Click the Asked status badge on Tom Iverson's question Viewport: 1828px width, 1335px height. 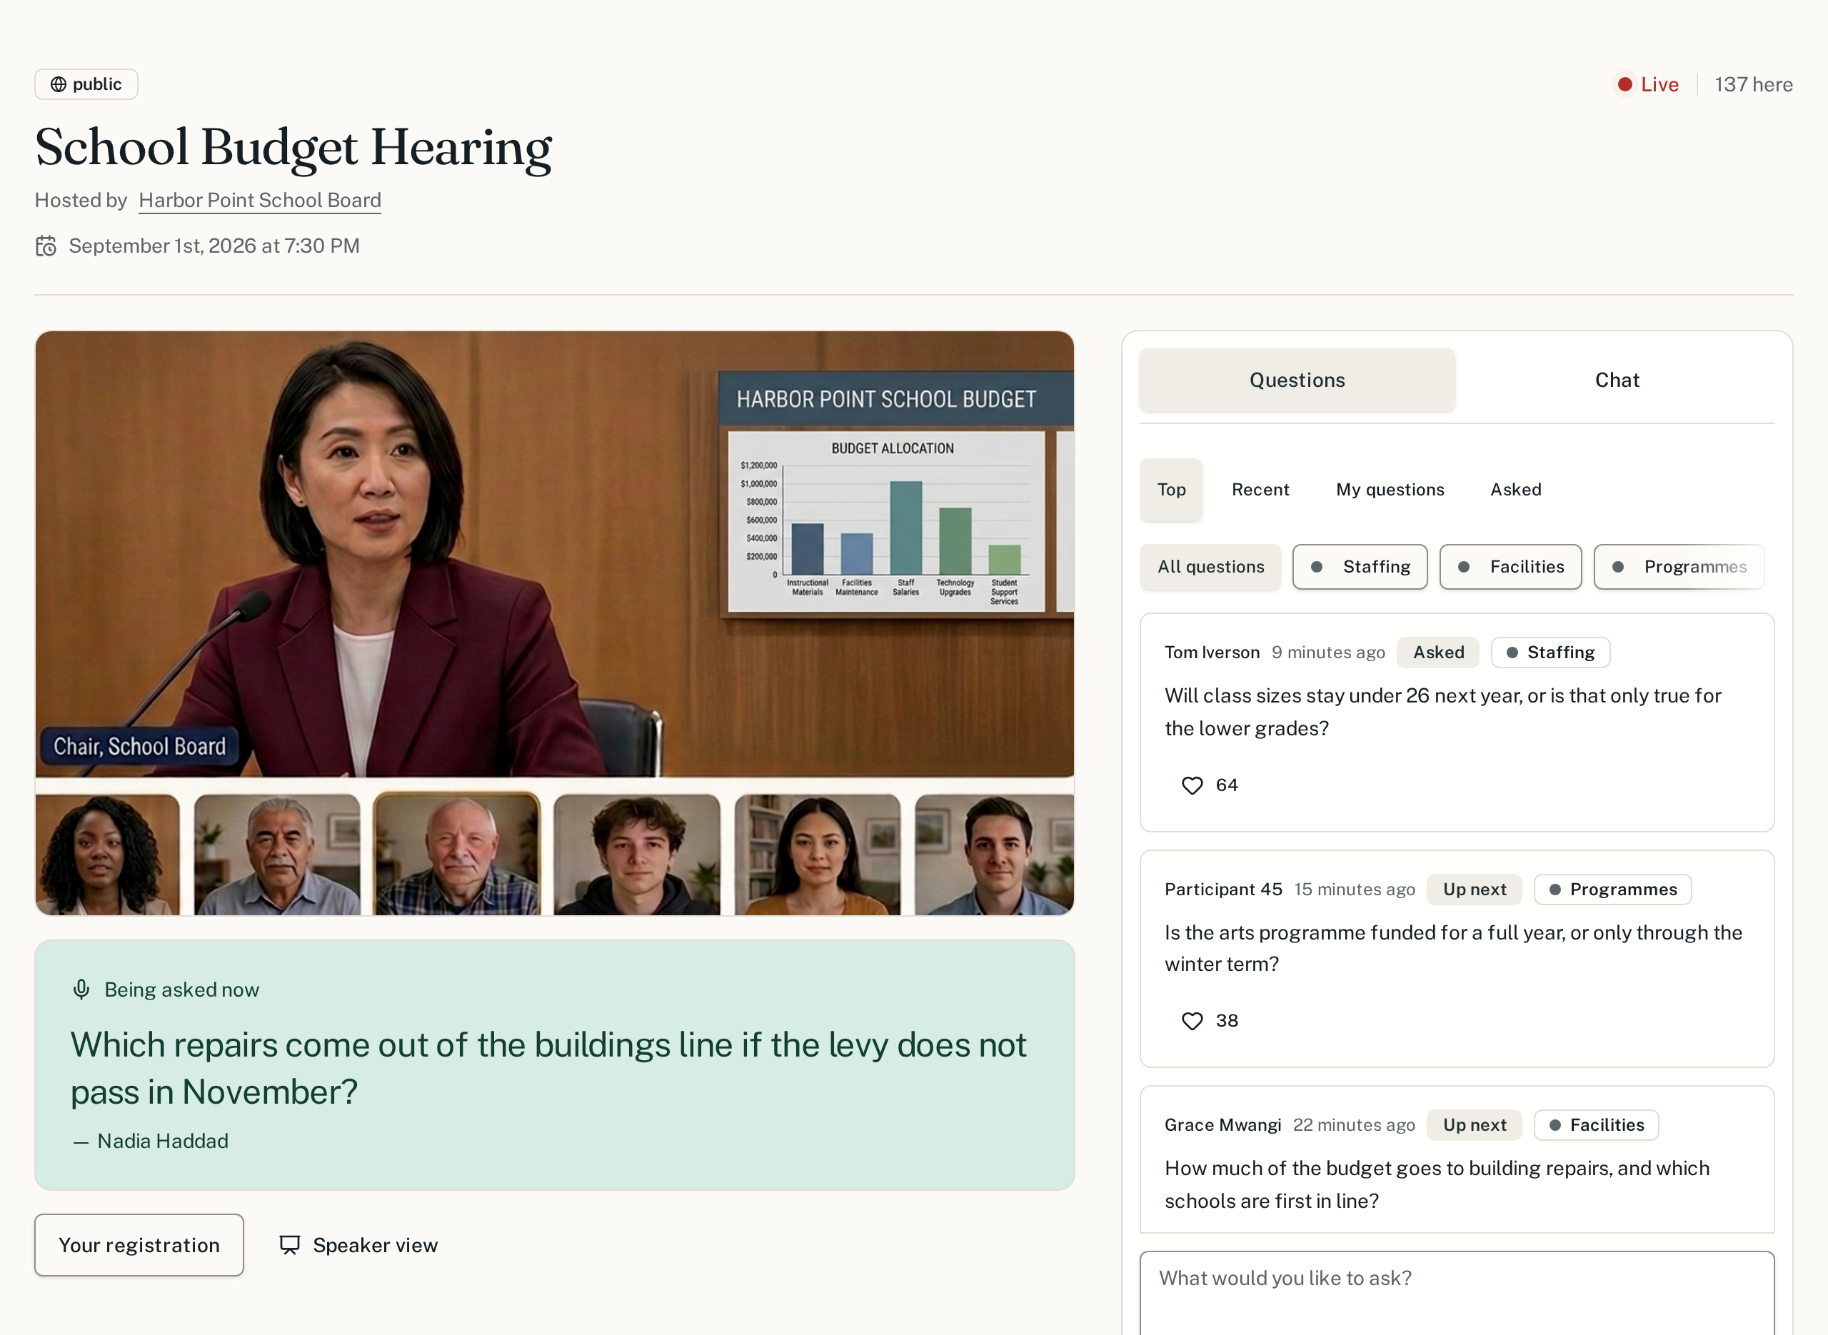point(1437,652)
